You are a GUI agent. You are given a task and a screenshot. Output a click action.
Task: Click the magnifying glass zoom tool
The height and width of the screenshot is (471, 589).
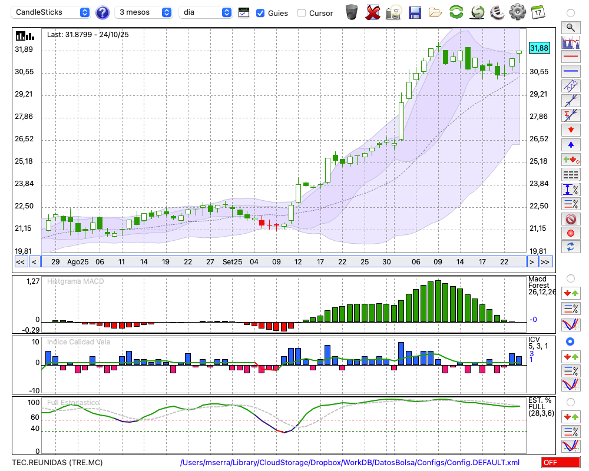(570, 27)
